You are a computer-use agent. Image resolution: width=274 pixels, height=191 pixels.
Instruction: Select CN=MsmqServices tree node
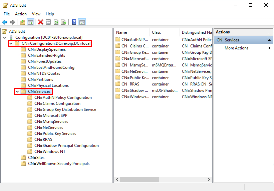tap(51, 122)
